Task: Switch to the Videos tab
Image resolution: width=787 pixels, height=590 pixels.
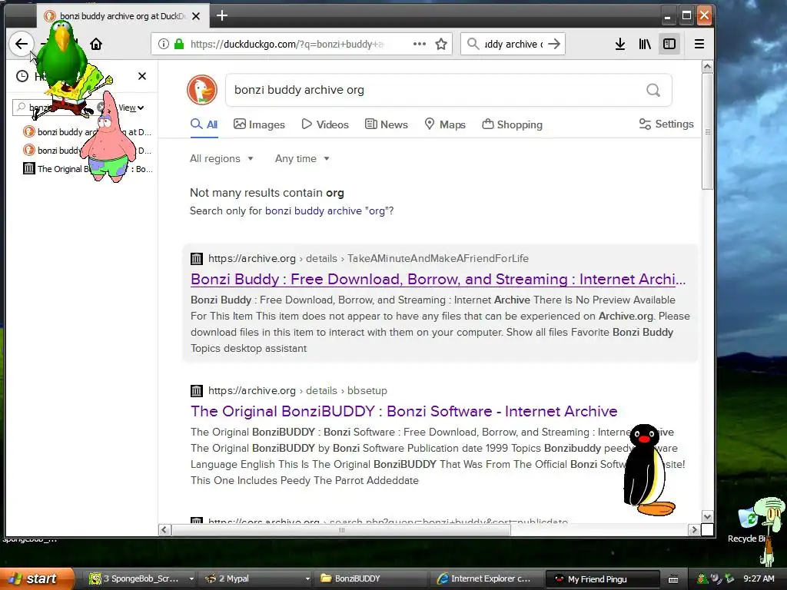Action: coord(325,124)
